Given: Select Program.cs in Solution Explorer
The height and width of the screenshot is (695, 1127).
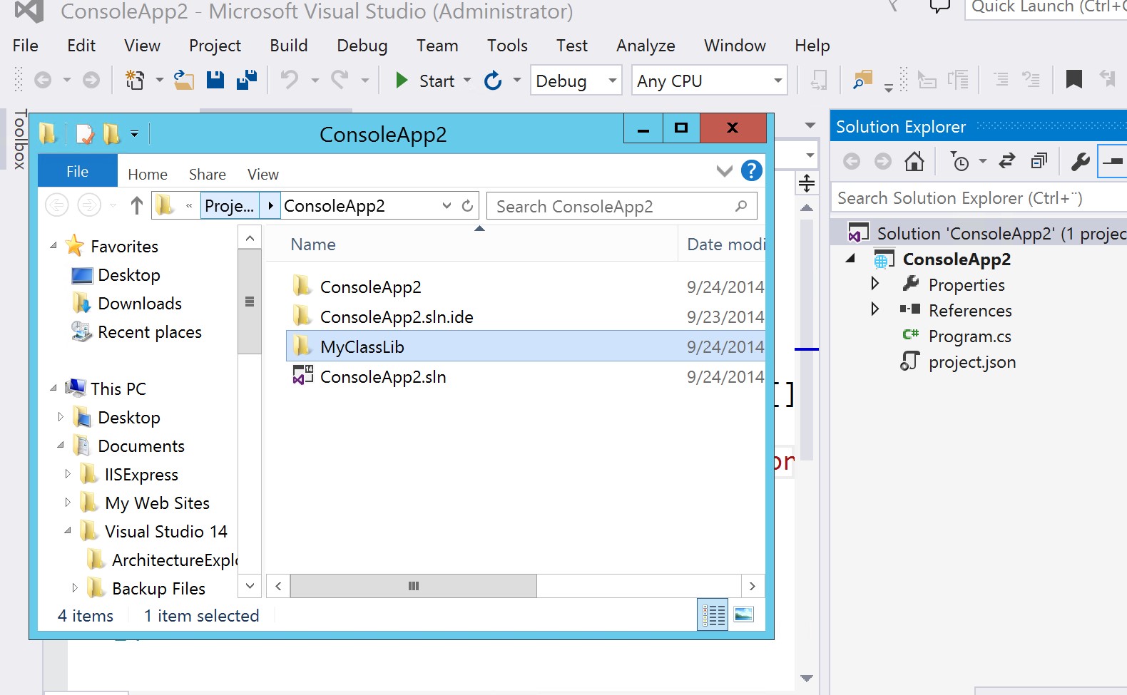Looking at the screenshot, I should click(x=969, y=336).
